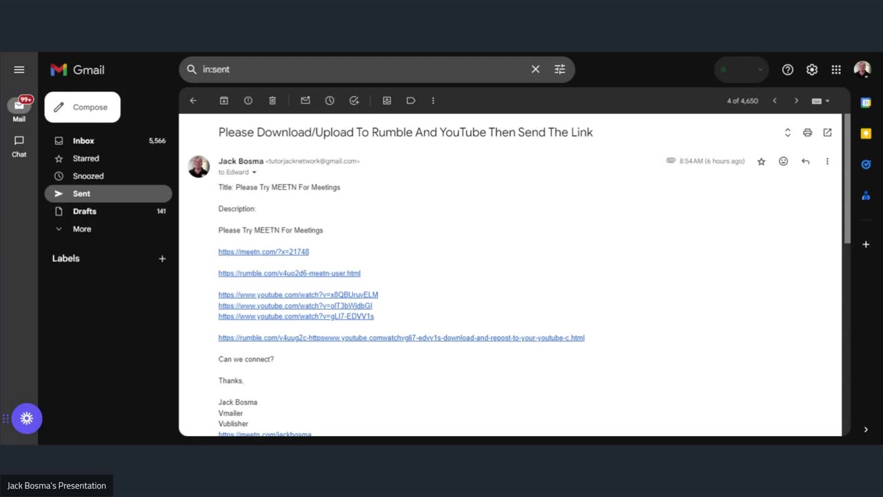Image resolution: width=883 pixels, height=497 pixels.
Task: Open YouTube link ending x8QBUruvELM
Action: (298, 295)
